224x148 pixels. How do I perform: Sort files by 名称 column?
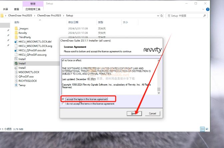pyautogui.click(x=17, y=22)
